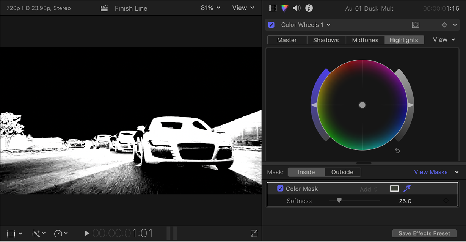466x242 pixels.
Task: Disable the Color Wheels 1 correction
Action: point(271,24)
